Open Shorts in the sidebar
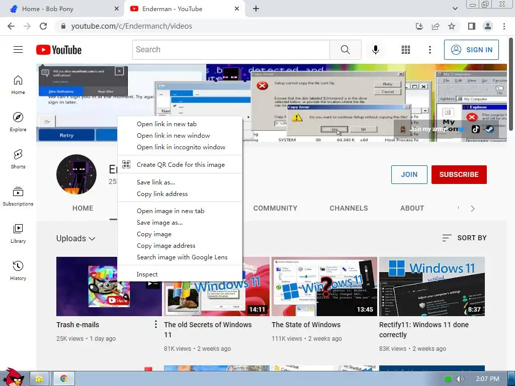Image resolution: width=515 pixels, height=386 pixels. pyautogui.click(x=18, y=159)
